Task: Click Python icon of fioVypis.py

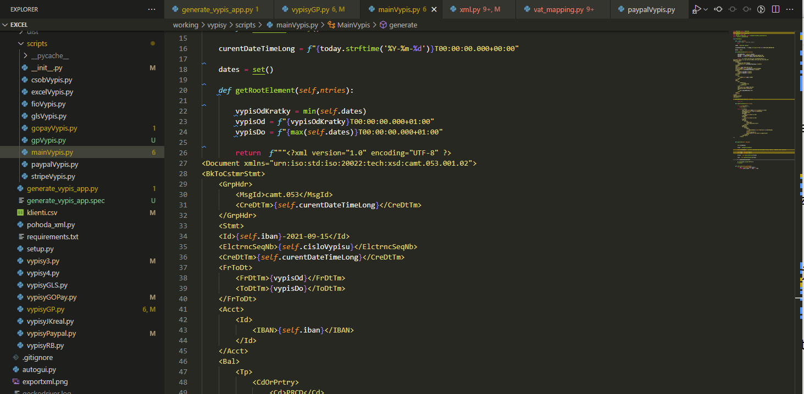Action: [25, 104]
